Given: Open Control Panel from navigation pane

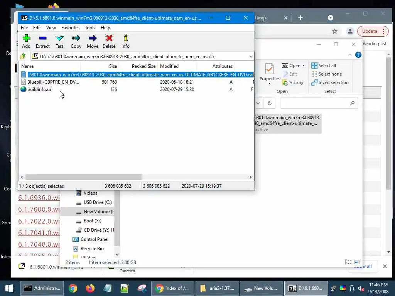Looking at the screenshot, I should (90, 239).
